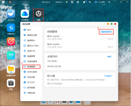Click the 开放端口 firewall link
Image resolution: width=131 pixels, height=106 pixels.
click(x=108, y=76)
